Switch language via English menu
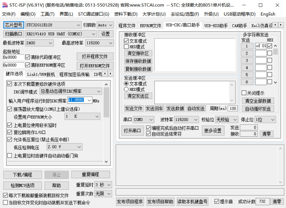 [268, 14]
